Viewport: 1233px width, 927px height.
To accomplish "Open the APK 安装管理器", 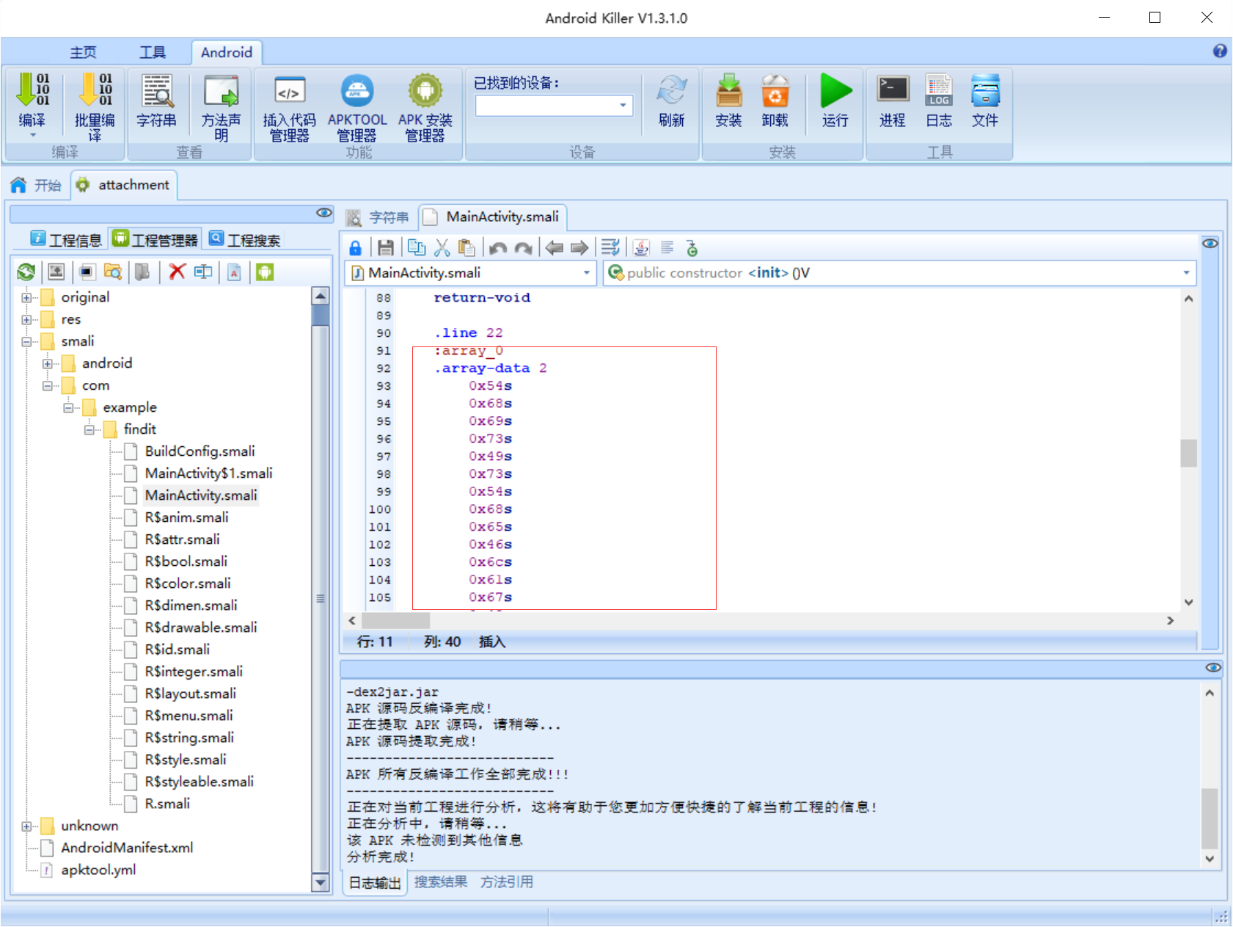I will click(425, 106).
